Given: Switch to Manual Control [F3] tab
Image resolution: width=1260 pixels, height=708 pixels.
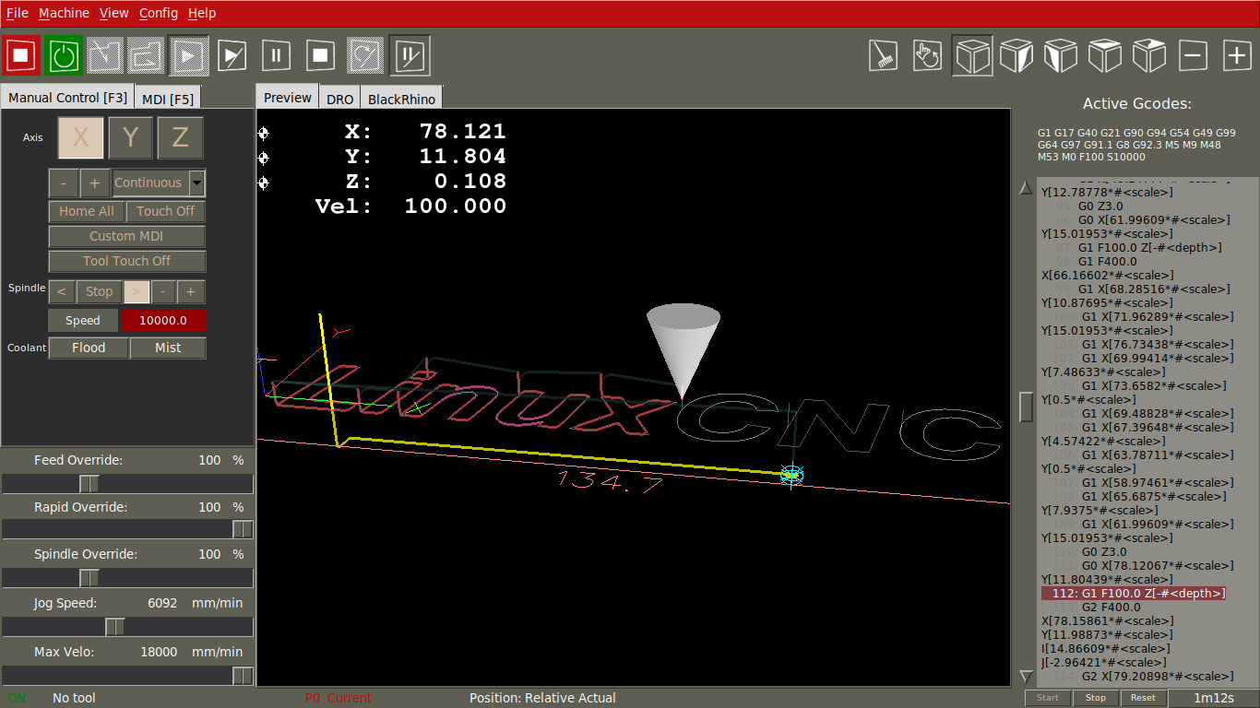Looking at the screenshot, I should (x=68, y=97).
